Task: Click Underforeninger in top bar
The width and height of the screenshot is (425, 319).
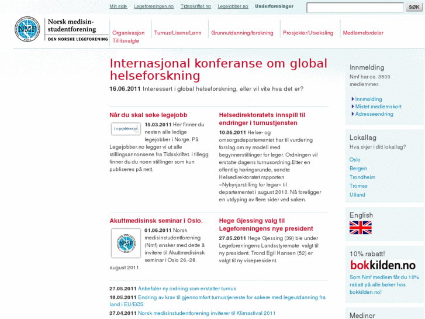Action: (x=274, y=6)
